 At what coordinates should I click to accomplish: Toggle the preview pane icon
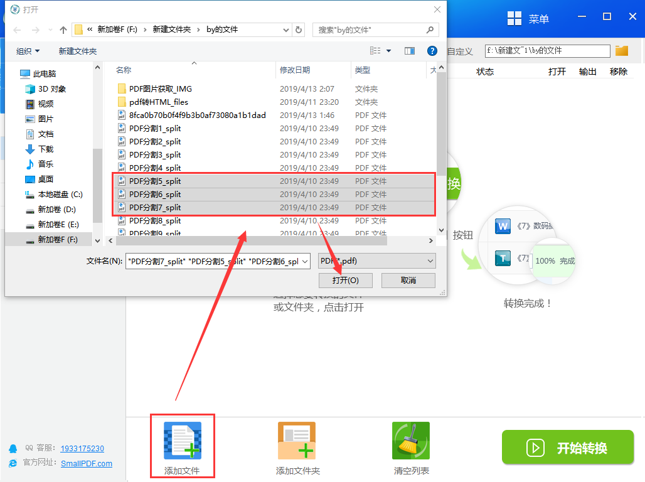click(x=410, y=51)
